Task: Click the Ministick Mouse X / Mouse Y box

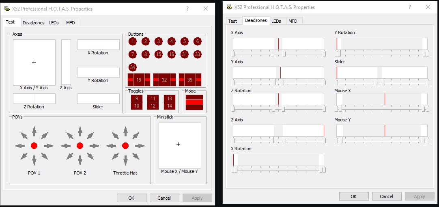Action: [180, 146]
